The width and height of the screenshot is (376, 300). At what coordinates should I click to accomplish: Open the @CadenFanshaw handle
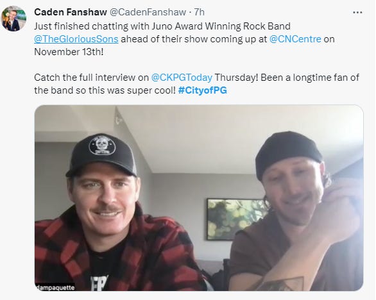tap(148, 12)
